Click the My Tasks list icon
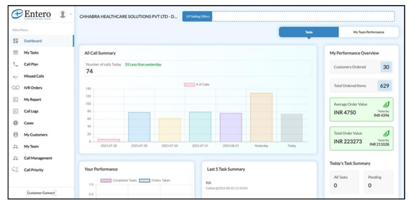 coord(16,53)
